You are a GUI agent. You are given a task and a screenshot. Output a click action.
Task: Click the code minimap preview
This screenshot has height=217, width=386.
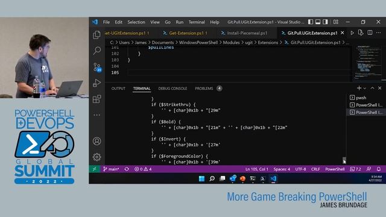pyautogui.click(x=368, y=63)
